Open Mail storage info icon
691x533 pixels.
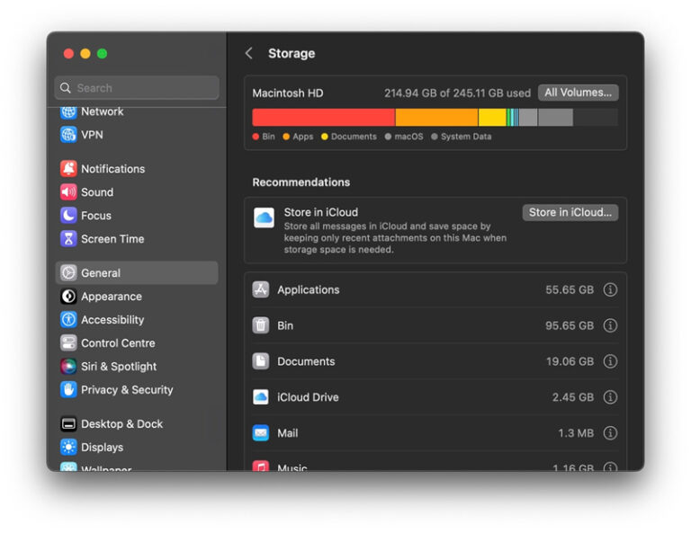click(x=610, y=433)
